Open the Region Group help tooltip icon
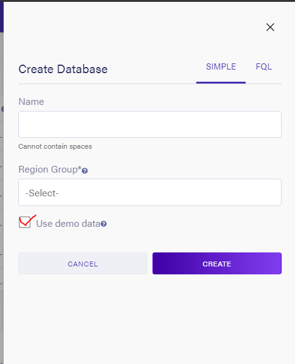295x364 pixels. click(x=85, y=171)
